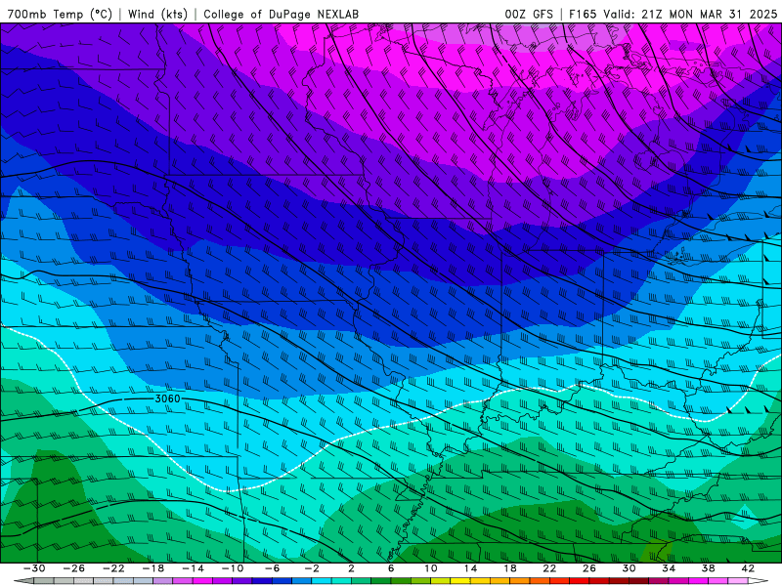Image resolution: width=782 pixels, height=586 pixels.
Task: Click the 14 color scale label
Action: [x=470, y=568]
